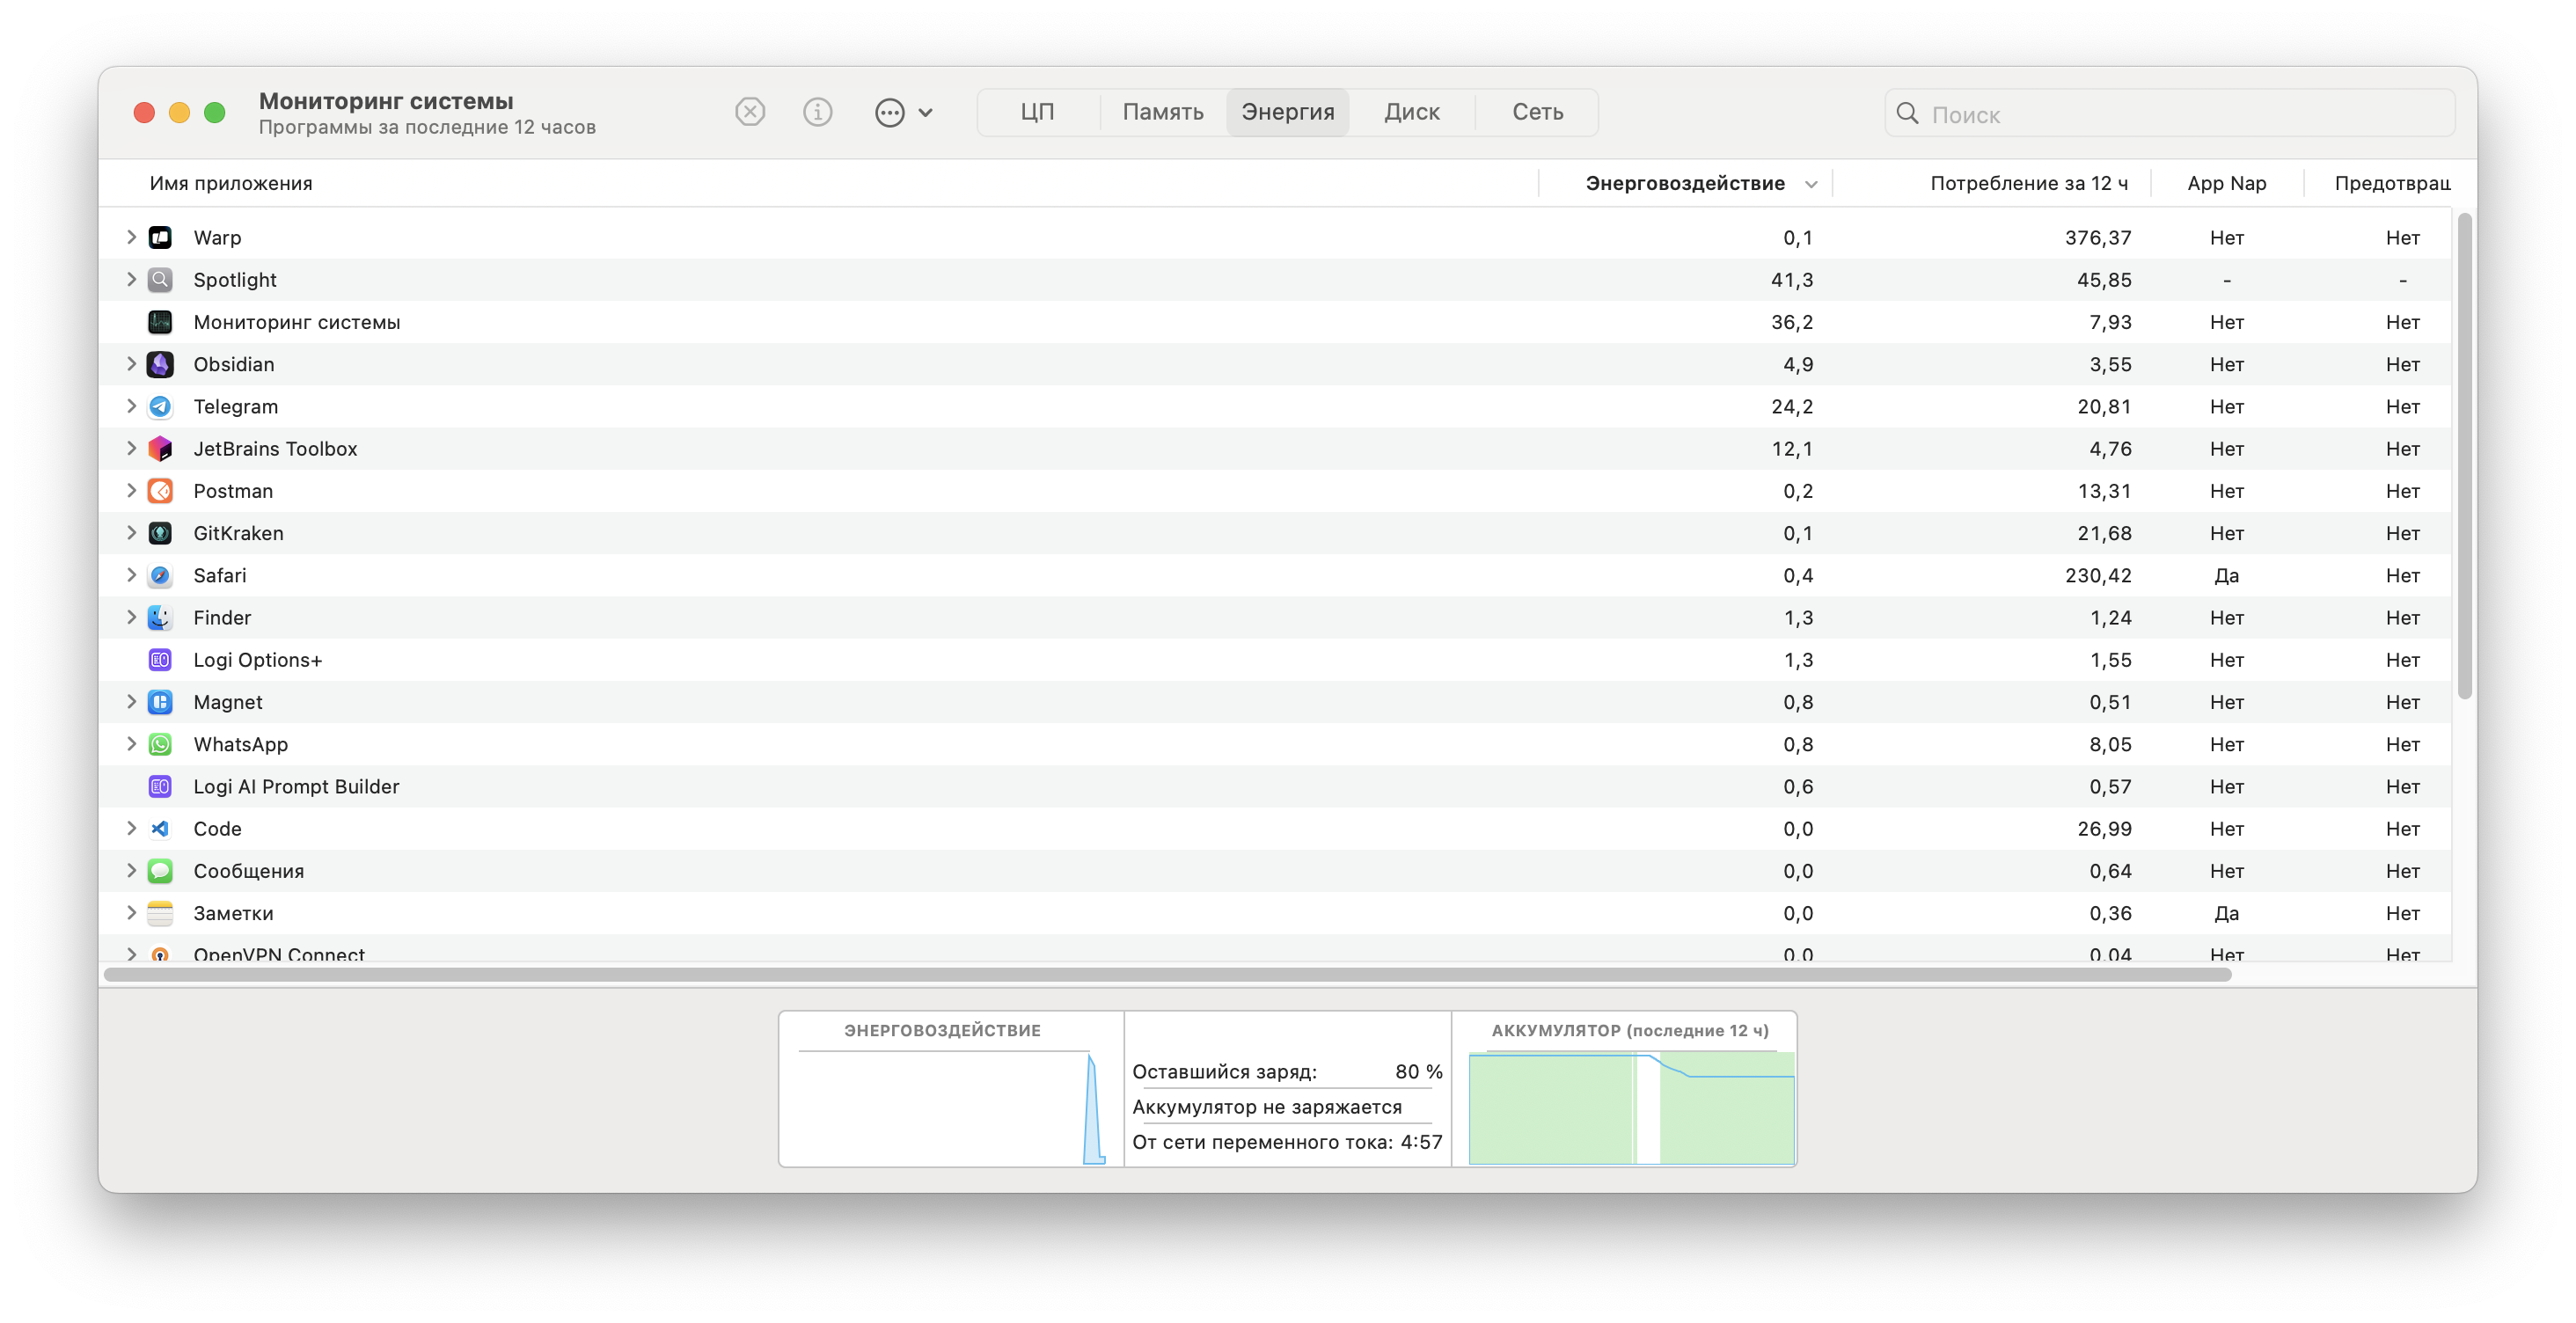The width and height of the screenshot is (2576, 1323).
Task: Expand the Postman process row
Action: tap(131, 490)
